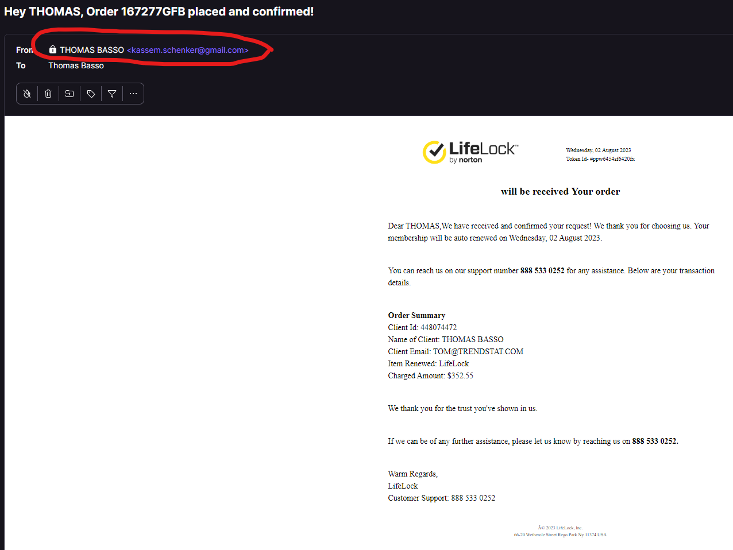Click the '2023 LifeLock, Inc.' copyright line

pos(560,528)
